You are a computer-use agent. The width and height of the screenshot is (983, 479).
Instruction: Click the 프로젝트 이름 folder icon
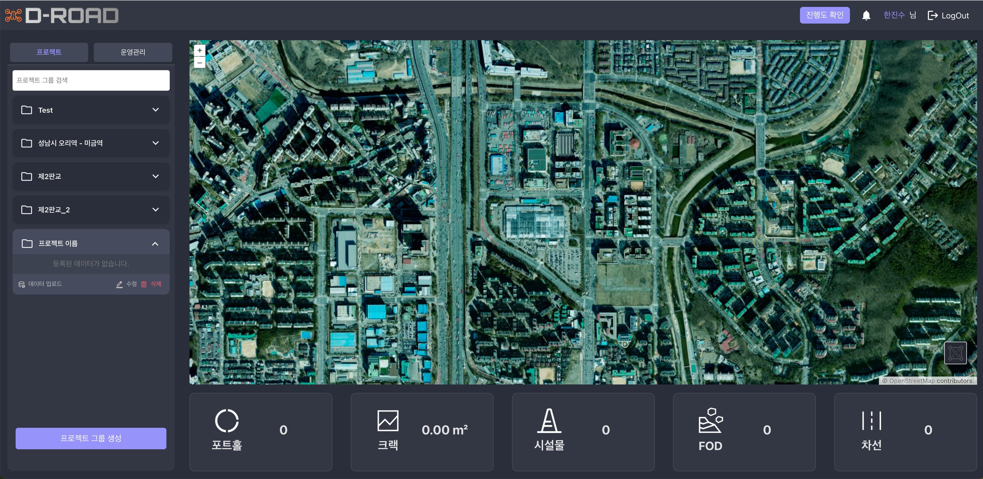click(27, 243)
